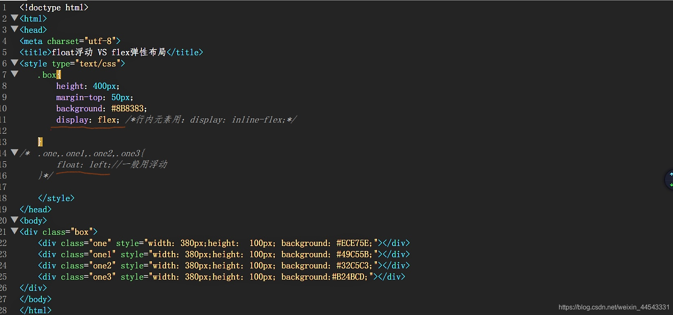Click the type="text/css" attribute
This screenshot has height=315, width=673.
coord(86,64)
